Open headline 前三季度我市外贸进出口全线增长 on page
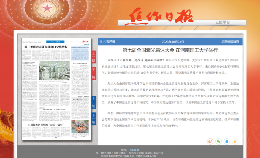260x158 pixels. coord(46,47)
